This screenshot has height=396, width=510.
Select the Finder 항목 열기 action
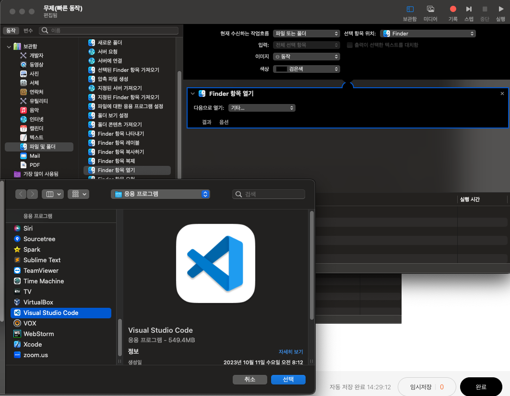pos(127,170)
